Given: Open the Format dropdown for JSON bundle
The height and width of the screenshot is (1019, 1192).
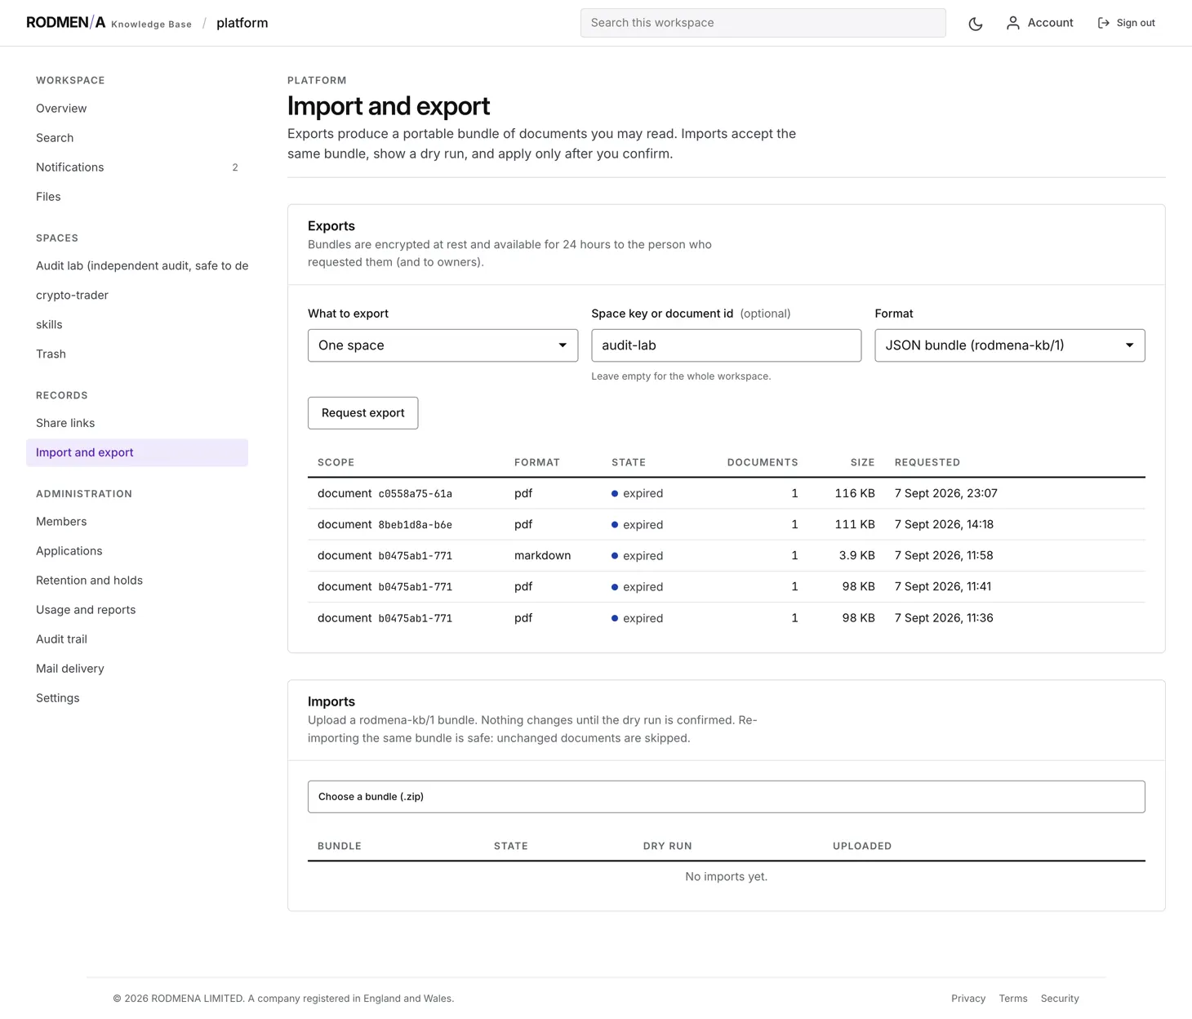Looking at the screenshot, I should coord(1009,345).
